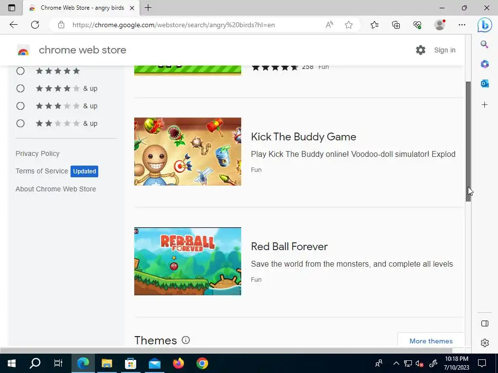Open Kick The Buddy Game title
Viewport: 498px width, 373px height.
pyautogui.click(x=303, y=136)
